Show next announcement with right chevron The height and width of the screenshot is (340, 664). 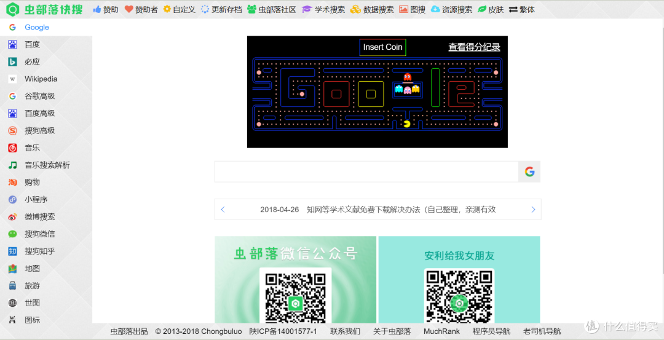533,210
